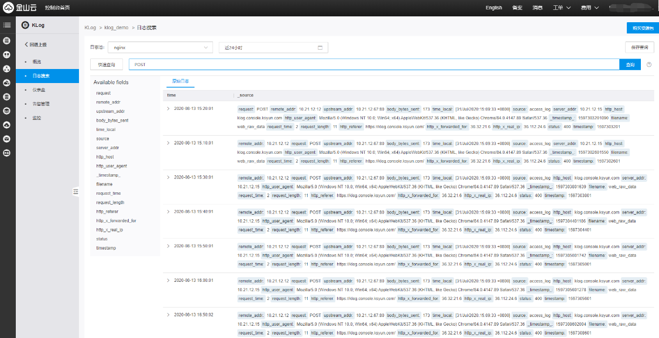The image size is (659, 338).
Task: Select 仪表盘 in the side menu
Action: [x=39, y=90]
